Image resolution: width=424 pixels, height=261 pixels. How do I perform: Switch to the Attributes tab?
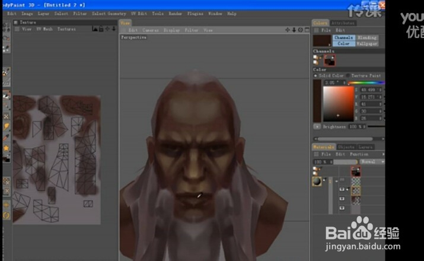tap(343, 23)
